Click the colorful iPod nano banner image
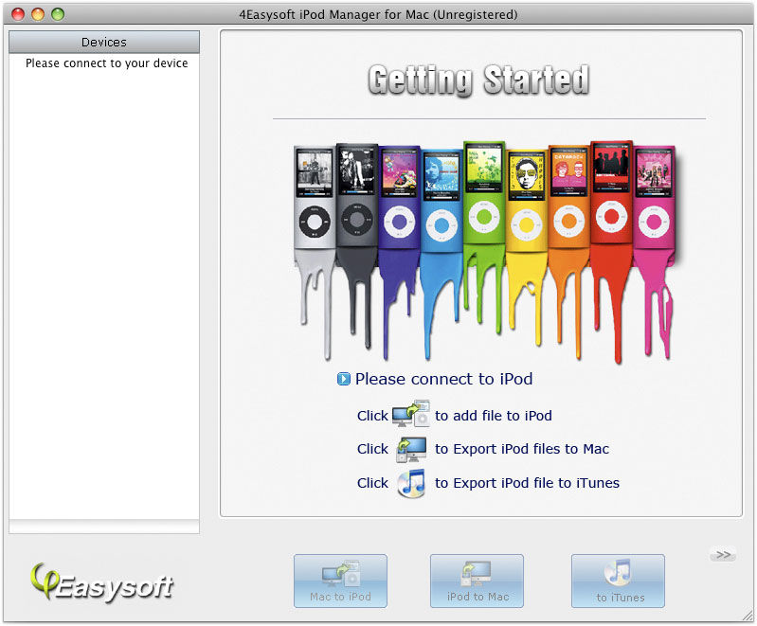The height and width of the screenshot is (626, 757). (x=485, y=251)
